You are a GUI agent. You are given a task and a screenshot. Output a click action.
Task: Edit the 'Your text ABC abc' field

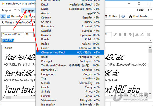[13, 35]
